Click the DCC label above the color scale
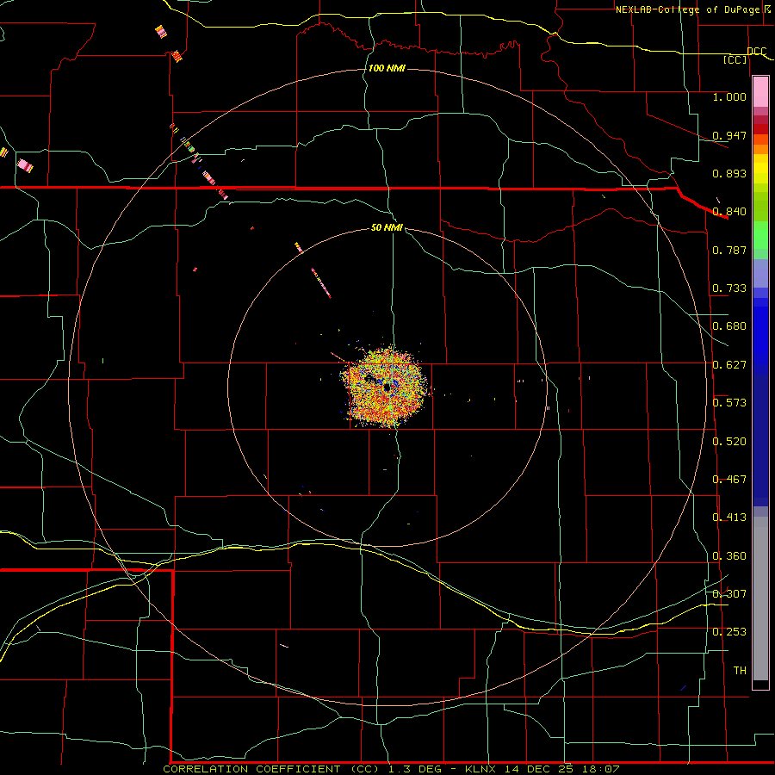 click(756, 51)
